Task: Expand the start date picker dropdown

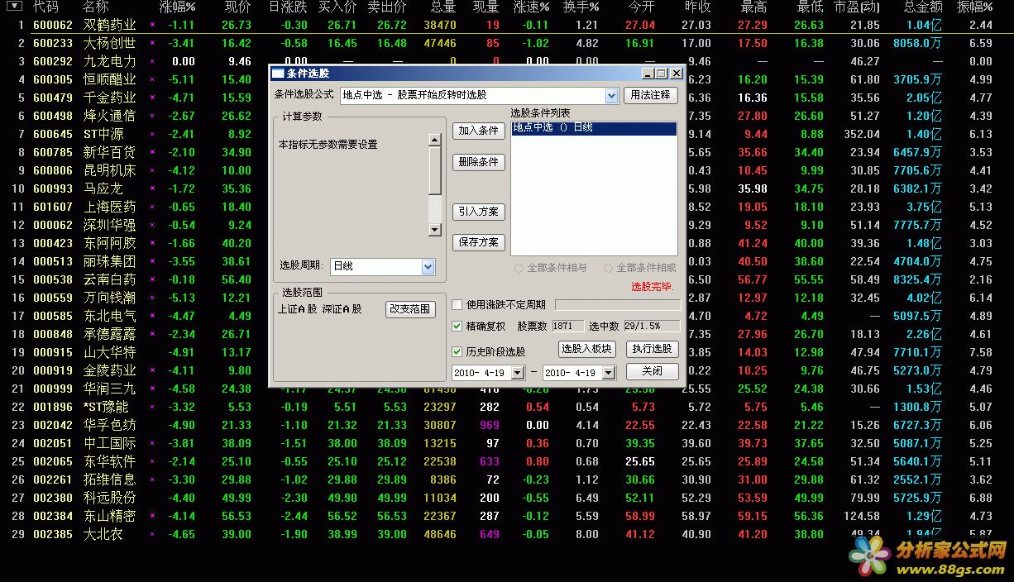Action: pos(518,373)
